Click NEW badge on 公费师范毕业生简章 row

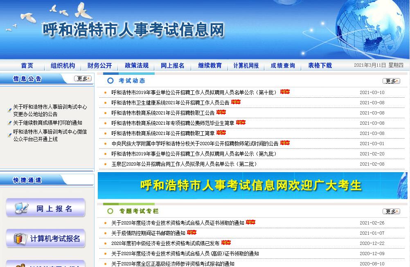click(241, 122)
